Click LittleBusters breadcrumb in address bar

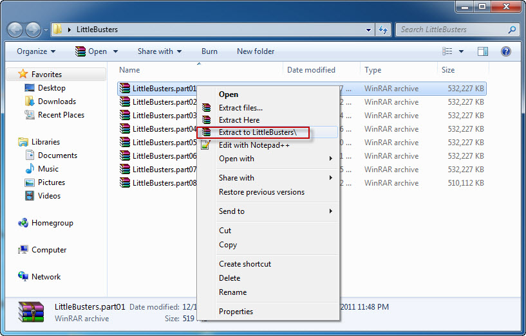97,30
